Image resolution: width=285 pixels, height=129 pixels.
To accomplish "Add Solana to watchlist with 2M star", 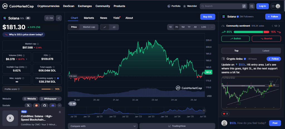I will [x=49, y=18].
